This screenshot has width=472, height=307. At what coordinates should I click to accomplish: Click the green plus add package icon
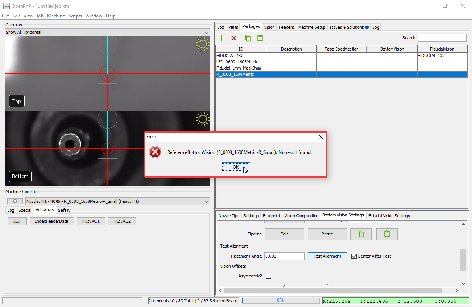(222, 38)
